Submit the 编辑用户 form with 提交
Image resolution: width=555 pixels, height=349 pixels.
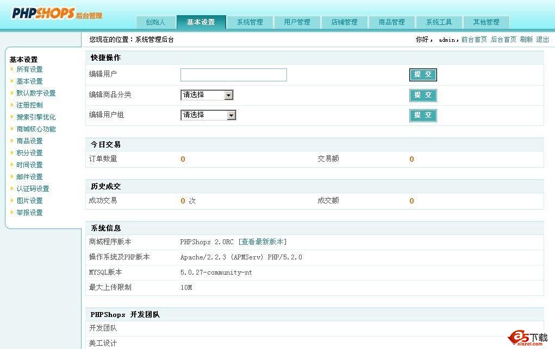pos(422,75)
